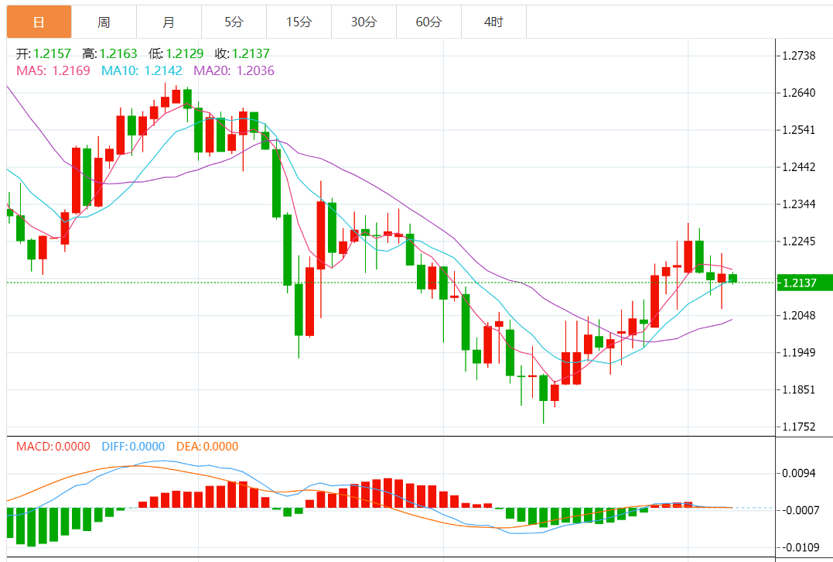Image resolution: width=833 pixels, height=562 pixels.
Task: Click the DEA indicator label
Action: (x=207, y=447)
